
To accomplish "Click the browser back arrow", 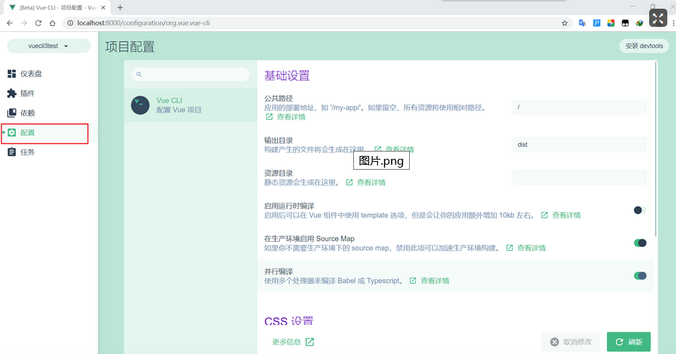I will coord(10,23).
